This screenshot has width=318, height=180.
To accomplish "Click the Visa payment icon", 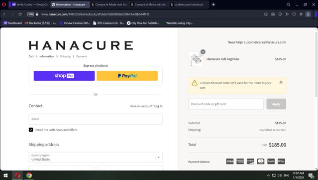I will (x=230, y=162).
